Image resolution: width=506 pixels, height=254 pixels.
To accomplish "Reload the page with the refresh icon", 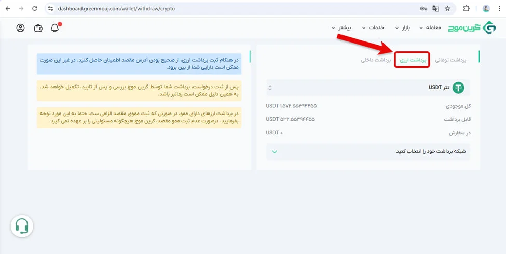I will [x=35, y=9].
